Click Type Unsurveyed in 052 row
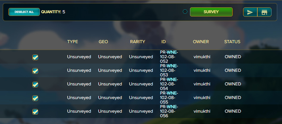This screenshot has width=282, height=124. [x=79, y=57]
